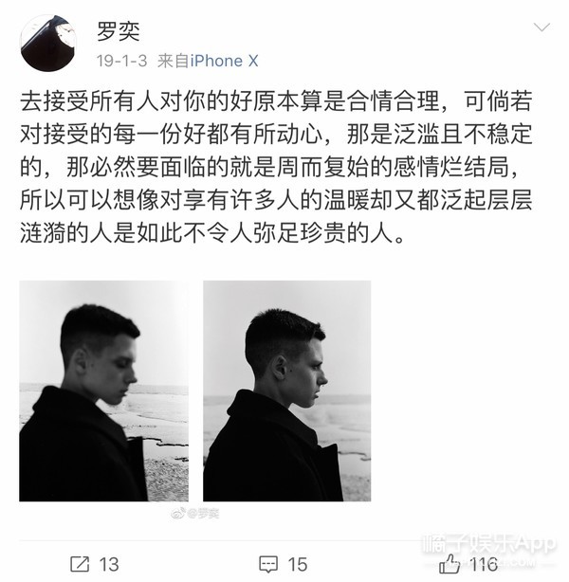Click the 橘子娱乐App watermark logo
Image resolution: width=569 pixels, height=582 pixels.
click(489, 544)
